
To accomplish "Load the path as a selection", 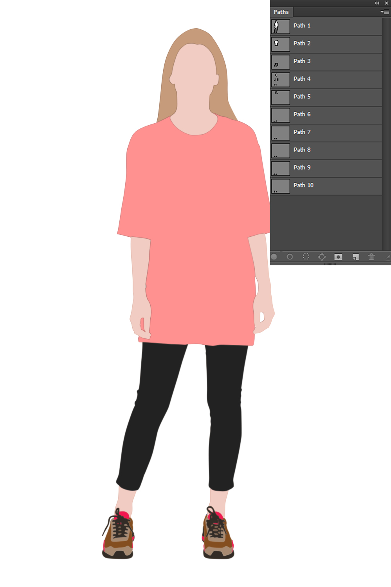I will point(306,257).
